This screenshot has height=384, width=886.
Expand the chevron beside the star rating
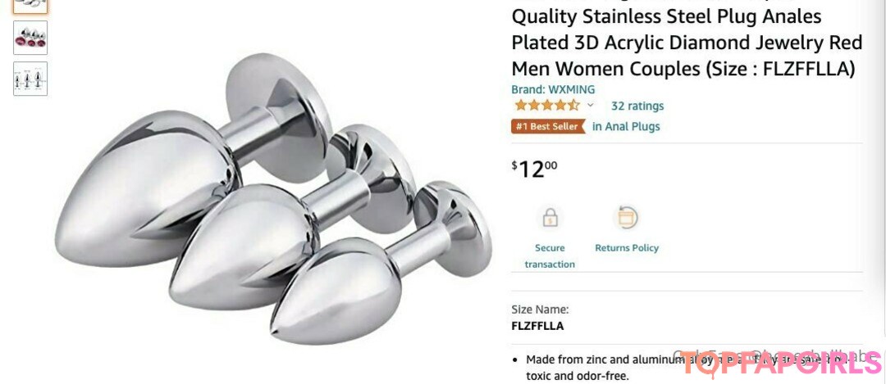click(x=591, y=105)
